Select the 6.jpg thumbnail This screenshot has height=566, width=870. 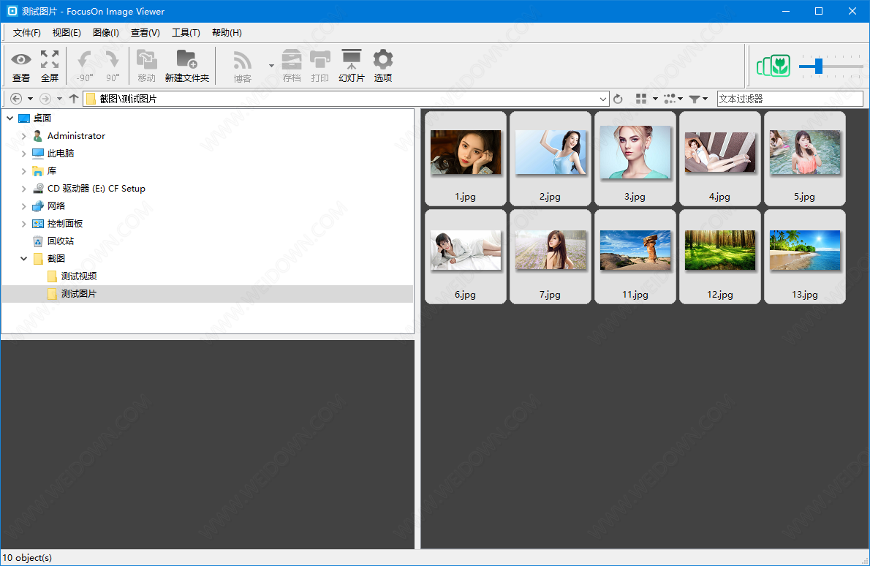click(x=466, y=257)
